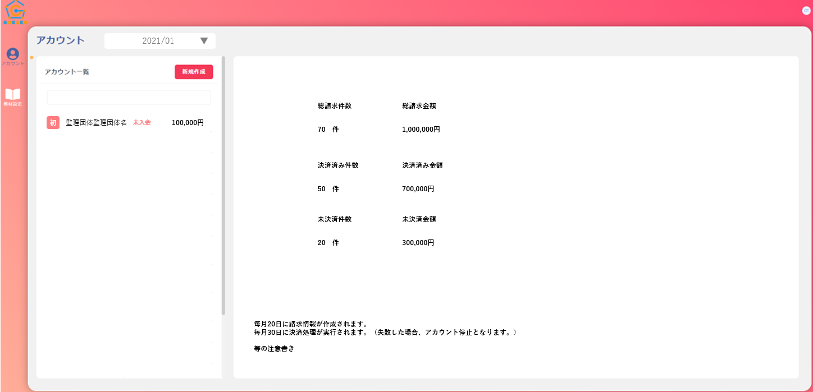Click the account list vertical scrollbar

[x=223, y=185]
